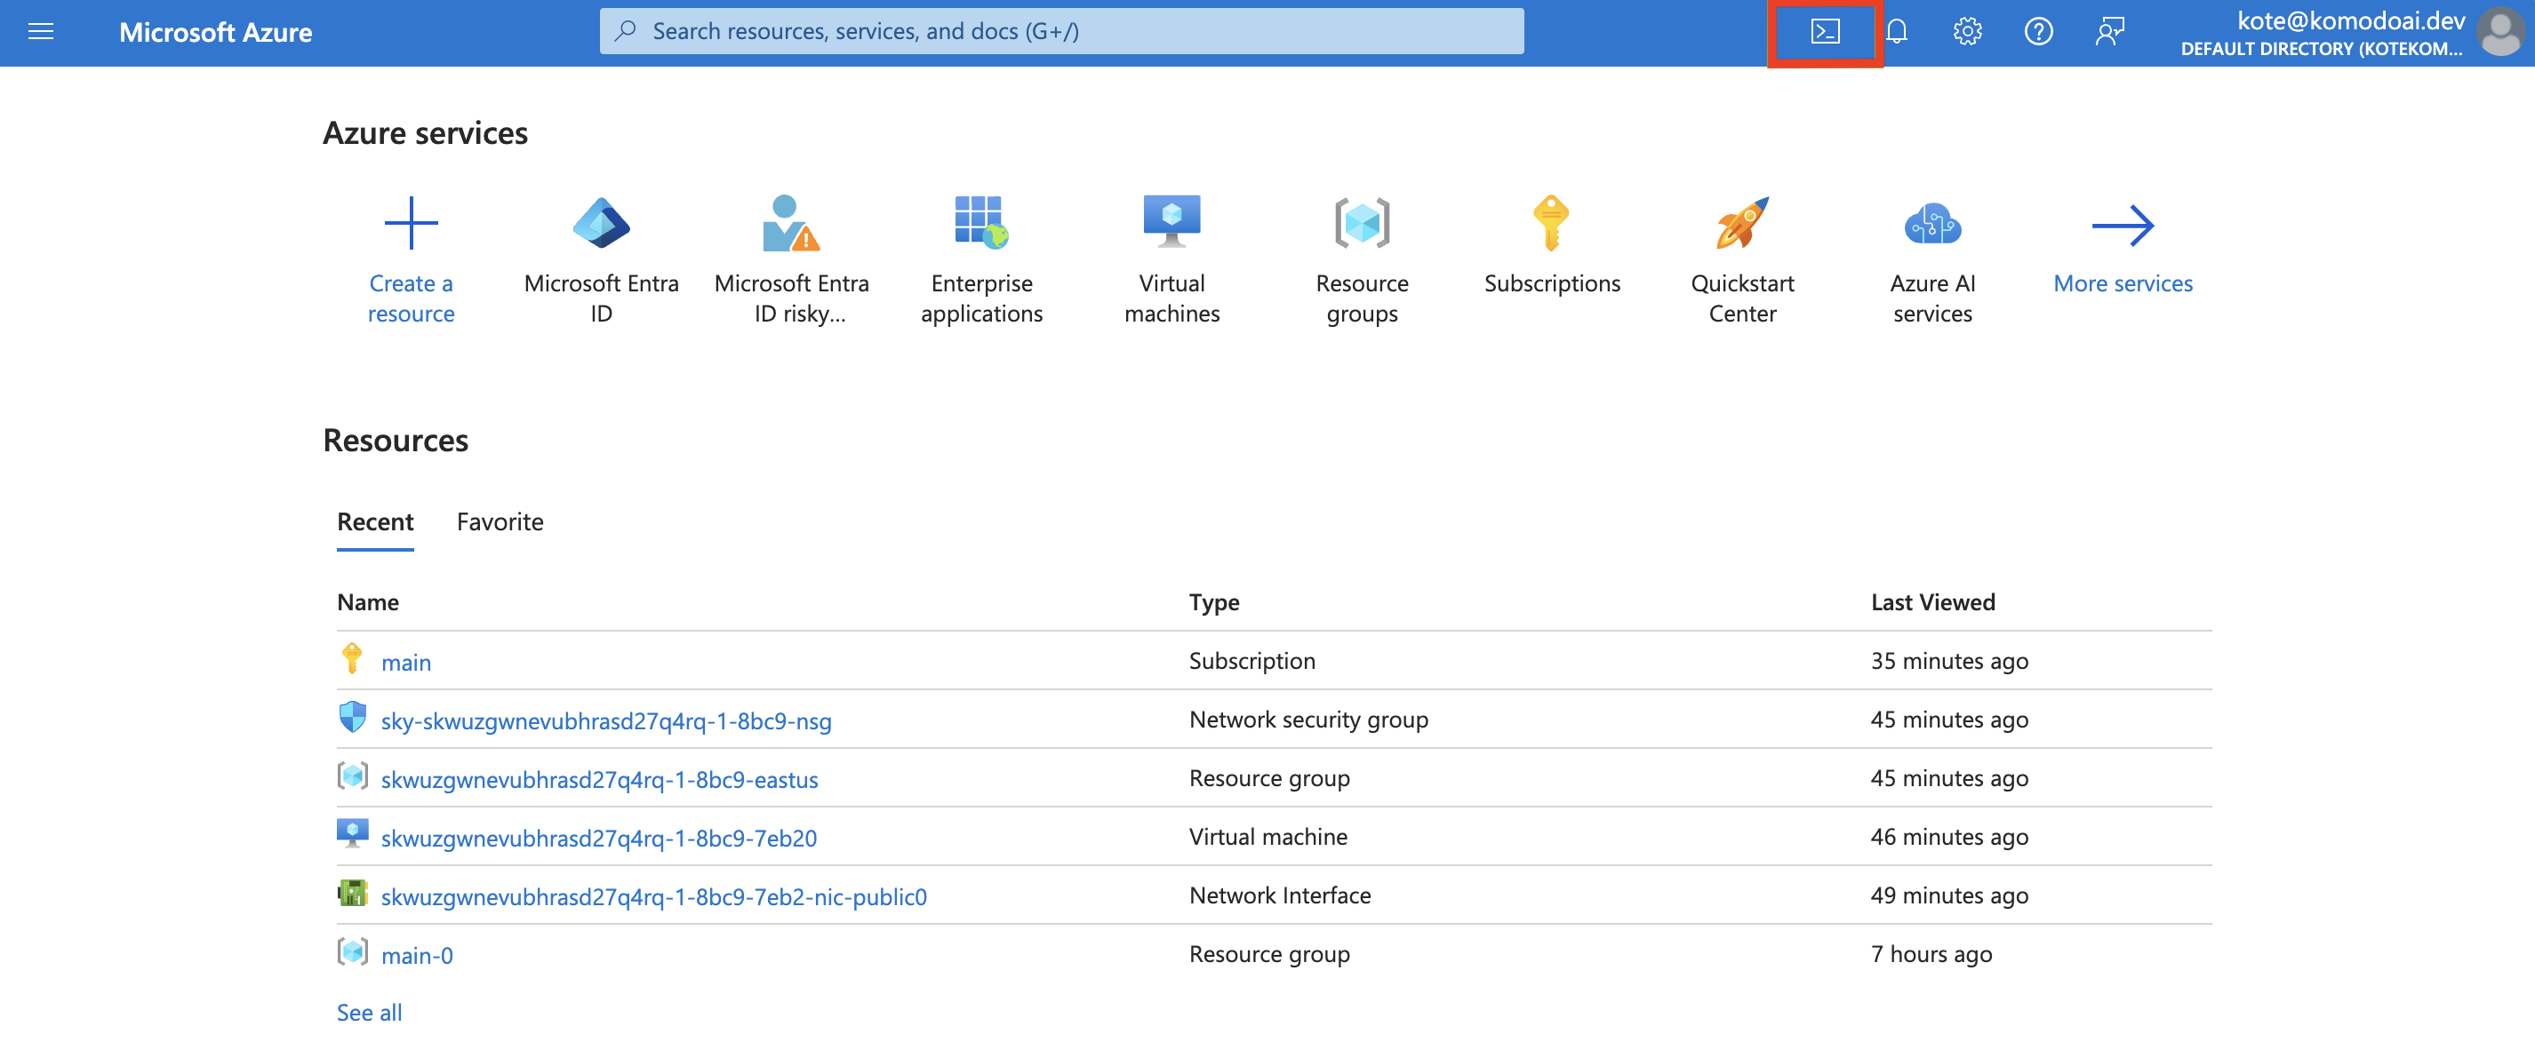Open Azure AI services

(1931, 223)
